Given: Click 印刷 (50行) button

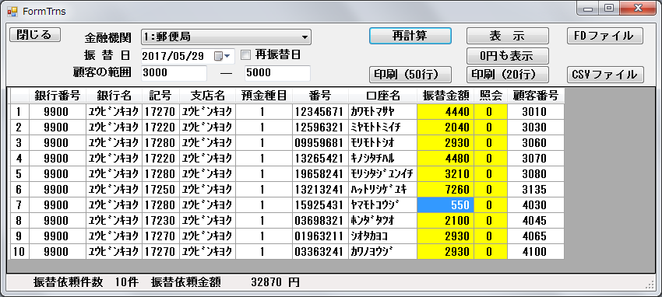Looking at the screenshot, I should [x=410, y=75].
